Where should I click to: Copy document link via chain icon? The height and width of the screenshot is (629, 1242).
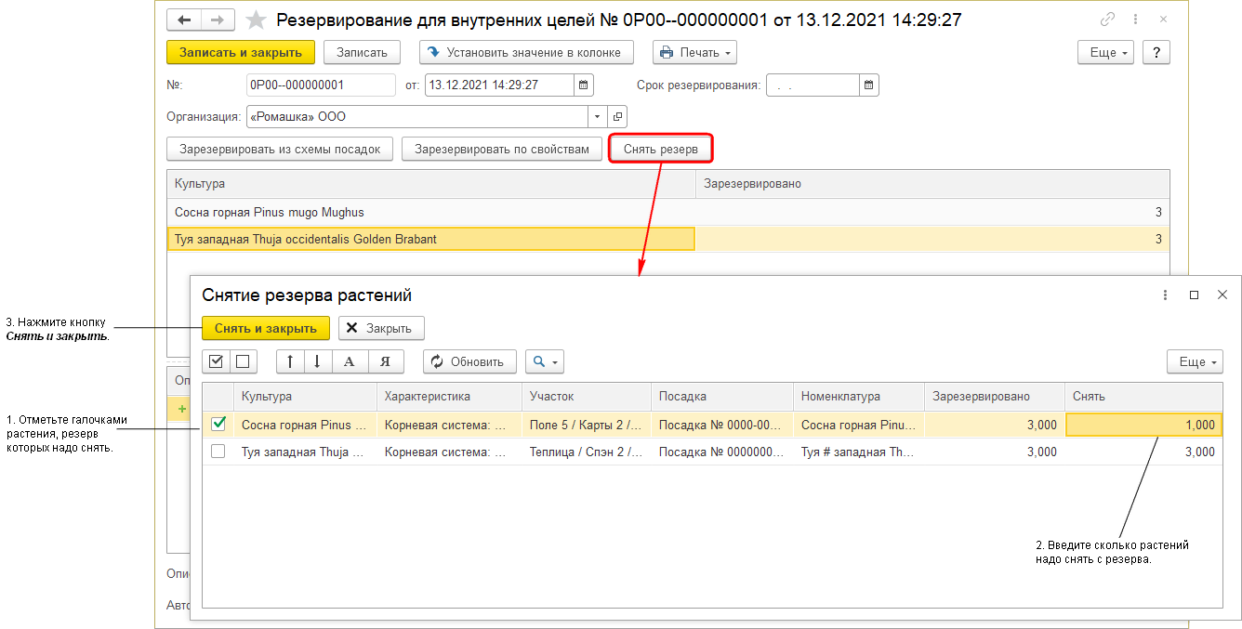[1107, 20]
